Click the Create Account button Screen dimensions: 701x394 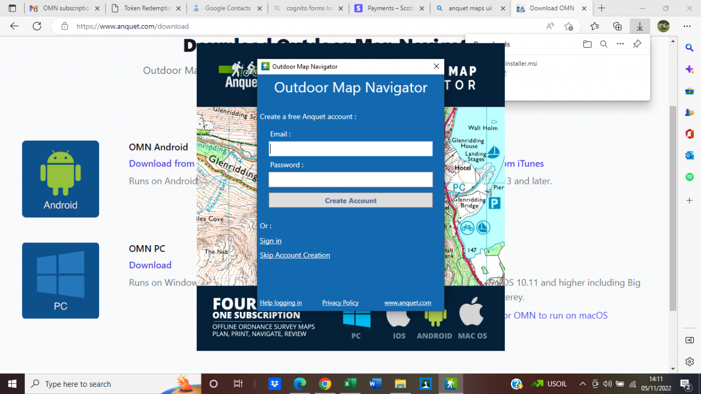tap(350, 200)
